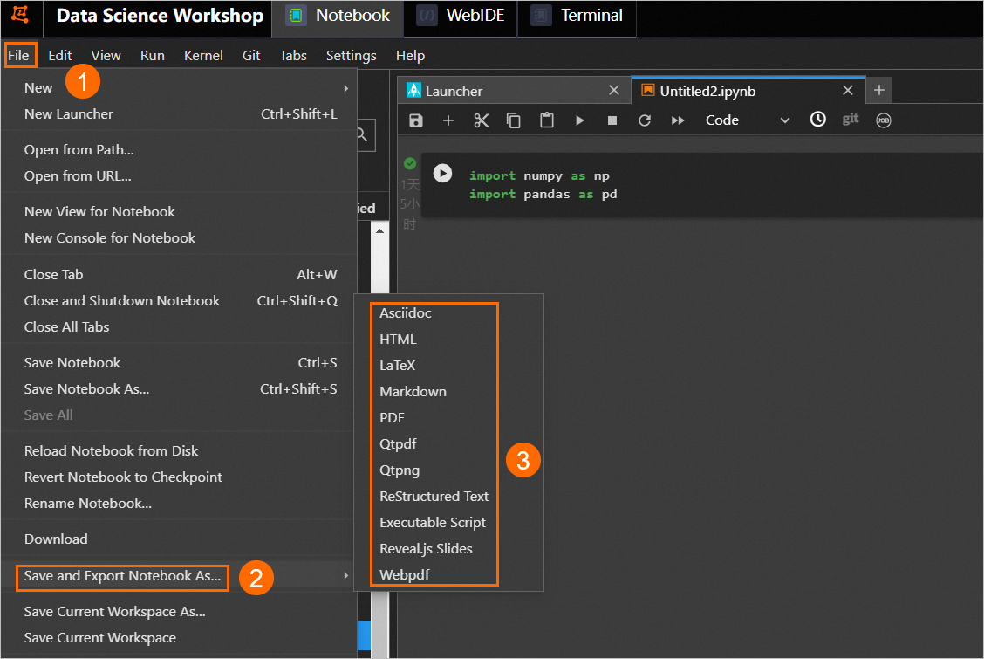This screenshot has width=984, height=659.
Task: Export notebook as Webpdf
Action: pyautogui.click(x=448, y=575)
